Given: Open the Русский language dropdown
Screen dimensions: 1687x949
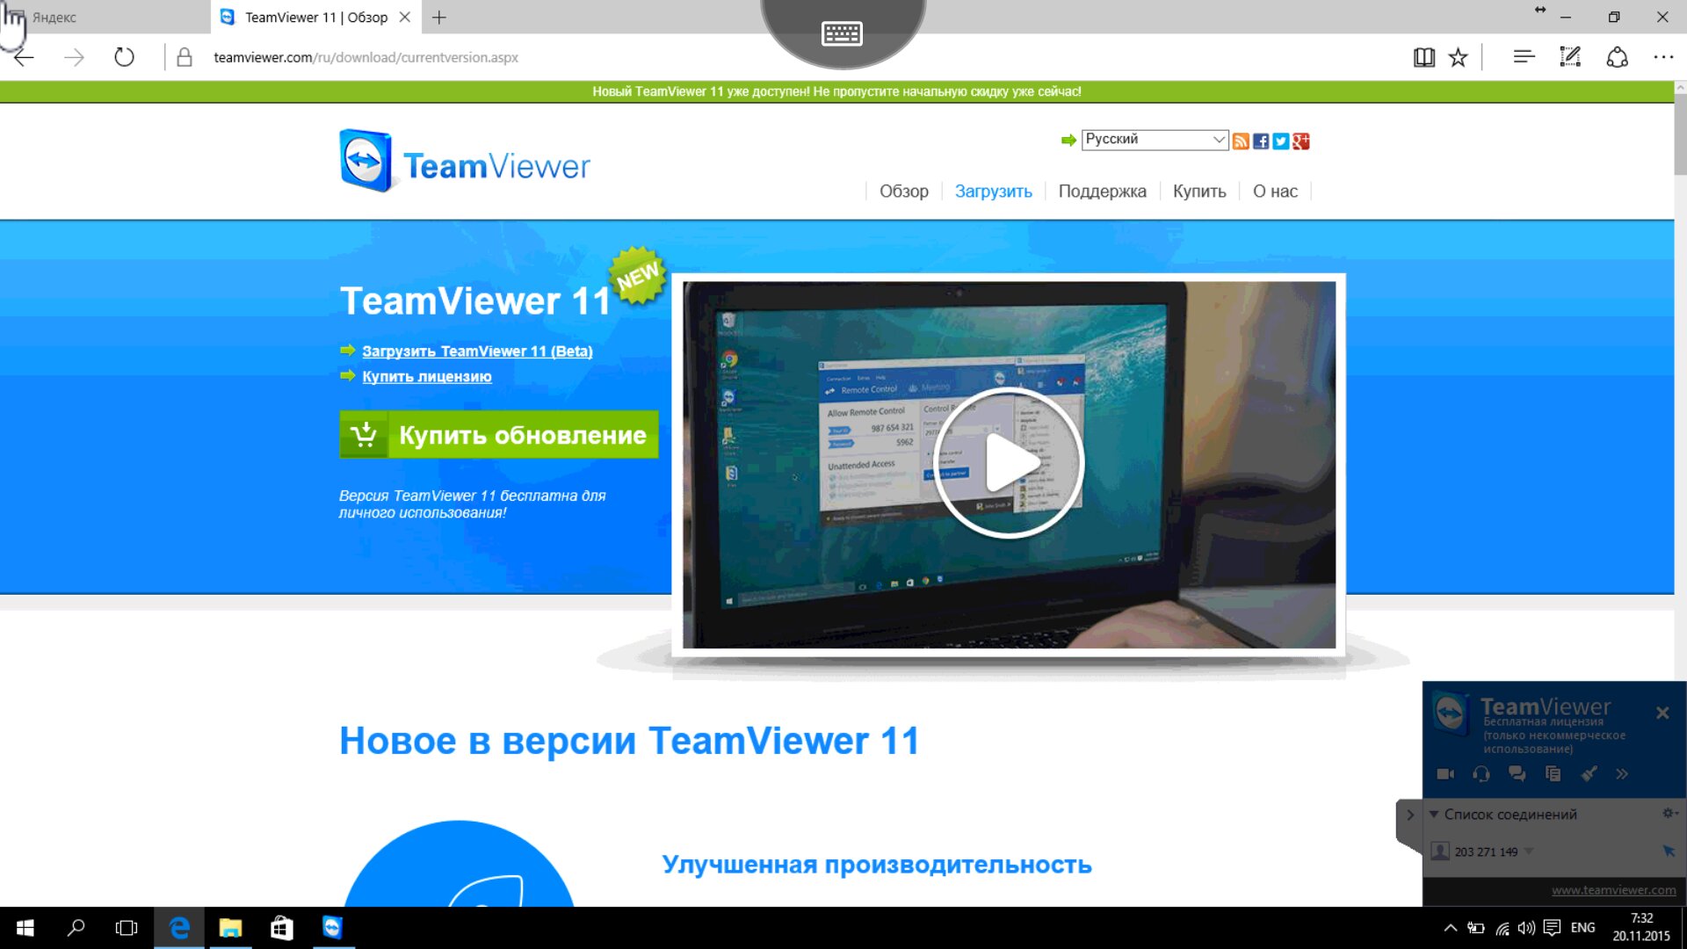Looking at the screenshot, I should point(1155,140).
